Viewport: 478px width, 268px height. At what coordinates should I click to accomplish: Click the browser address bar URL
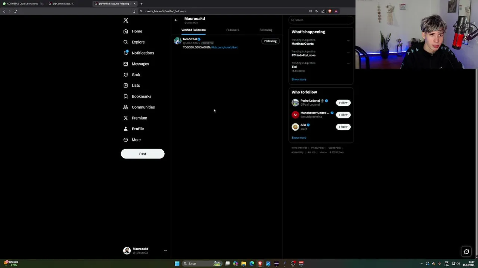(x=165, y=11)
